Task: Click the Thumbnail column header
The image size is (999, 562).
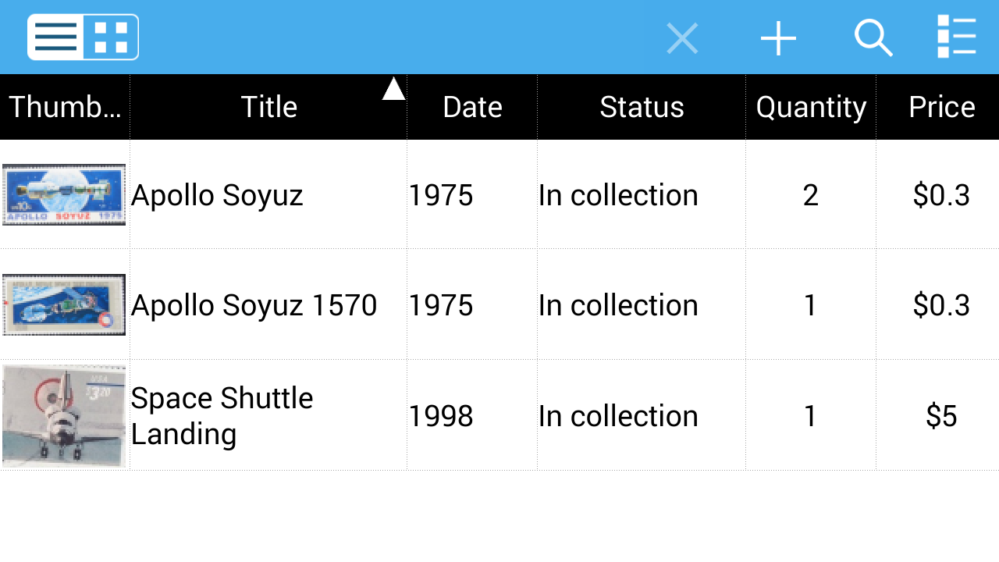Action: [x=65, y=107]
